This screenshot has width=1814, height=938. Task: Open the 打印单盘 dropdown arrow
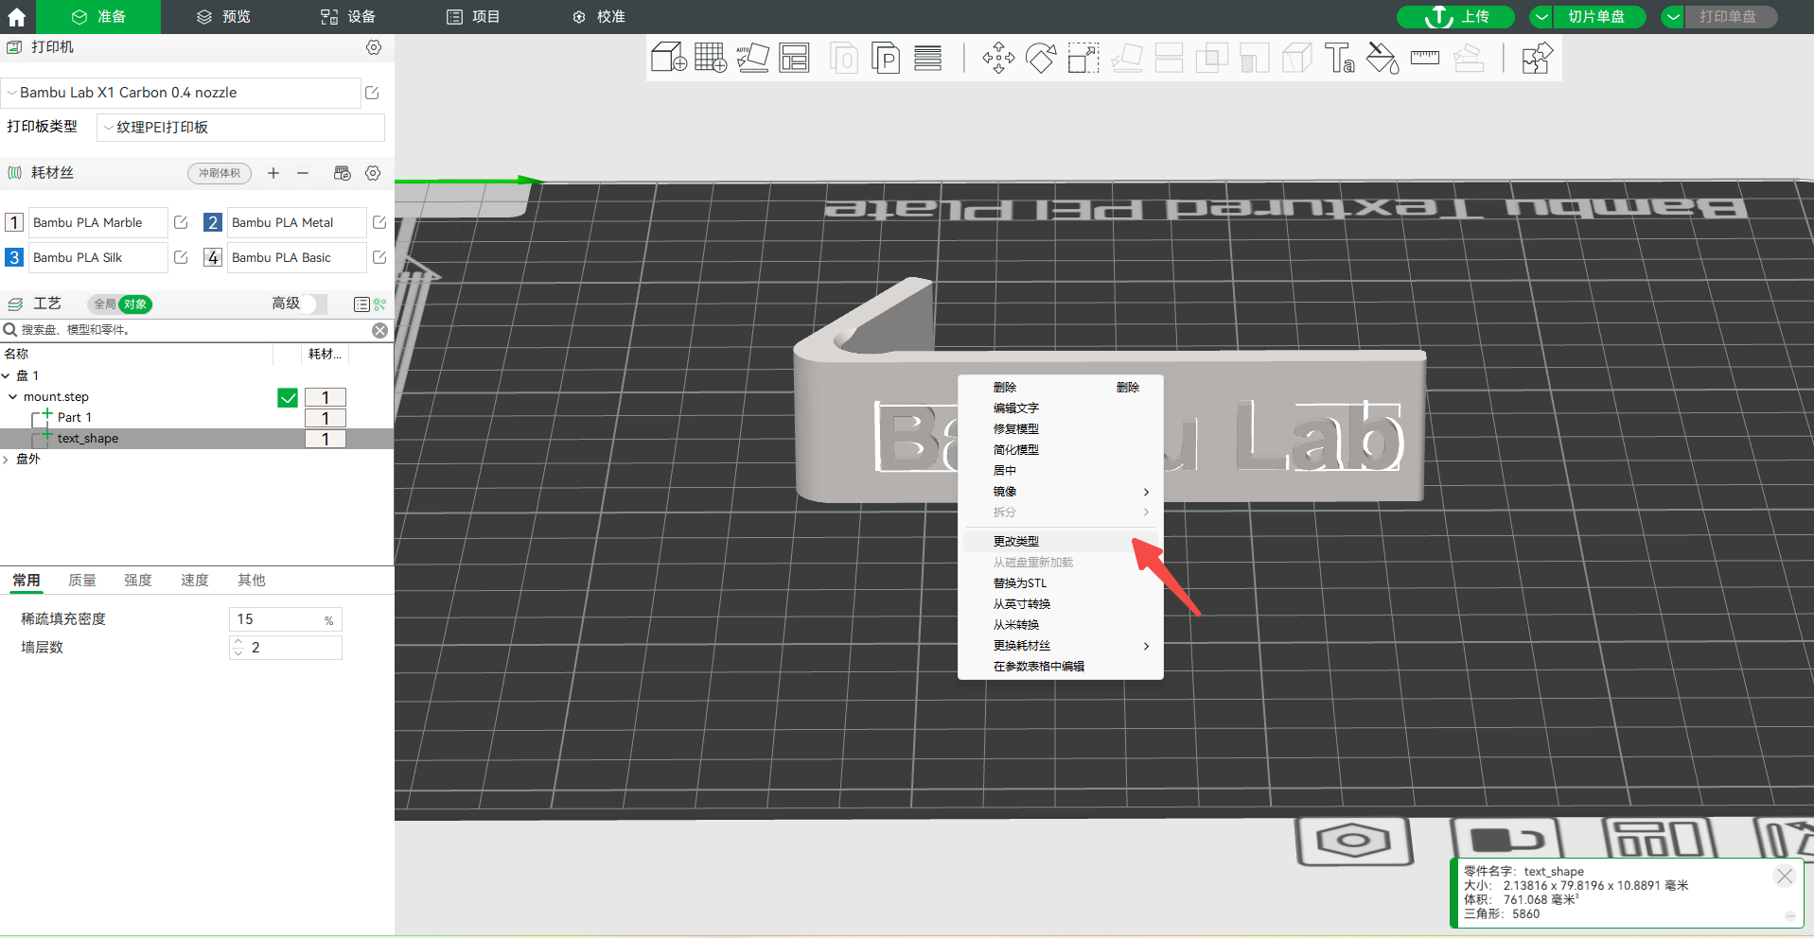1673,17
